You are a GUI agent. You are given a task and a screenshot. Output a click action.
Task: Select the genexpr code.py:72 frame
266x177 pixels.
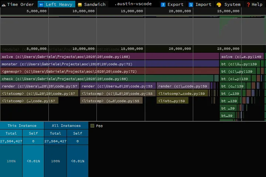(x=110, y=71)
